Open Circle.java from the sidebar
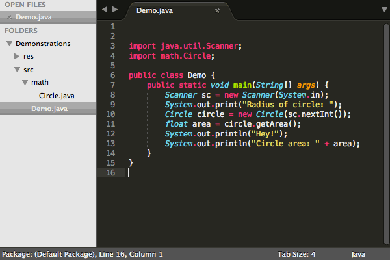390x260 pixels. 57,96
